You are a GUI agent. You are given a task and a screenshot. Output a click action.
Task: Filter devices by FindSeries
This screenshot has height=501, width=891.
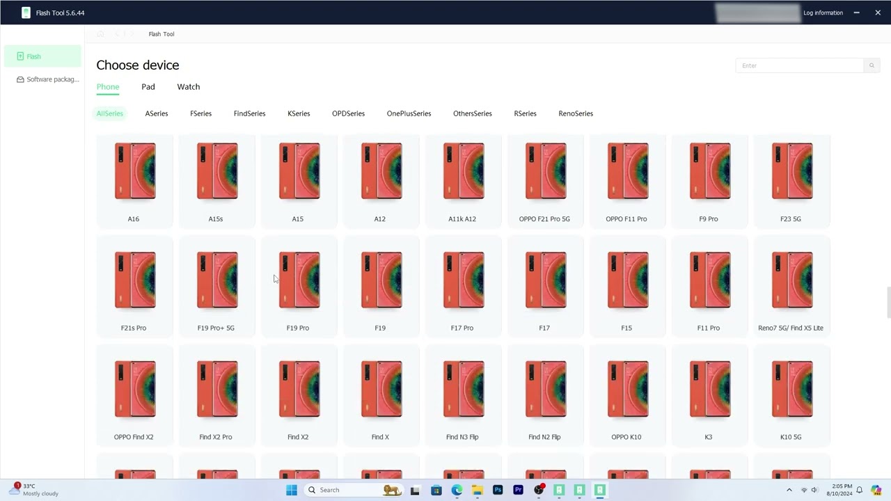click(x=250, y=113)
